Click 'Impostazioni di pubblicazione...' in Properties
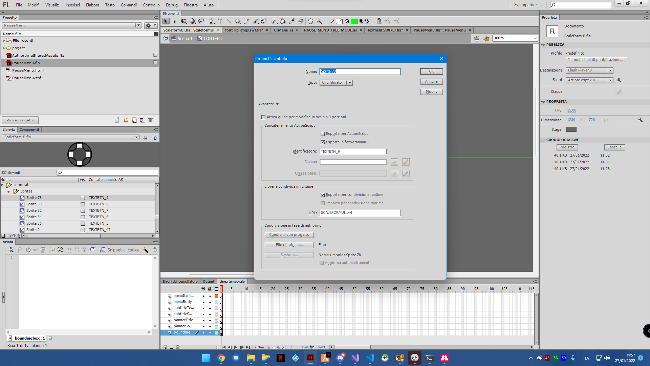Image resolution: width=650 pixels, height=366 pixels. (x=596, y=60)
